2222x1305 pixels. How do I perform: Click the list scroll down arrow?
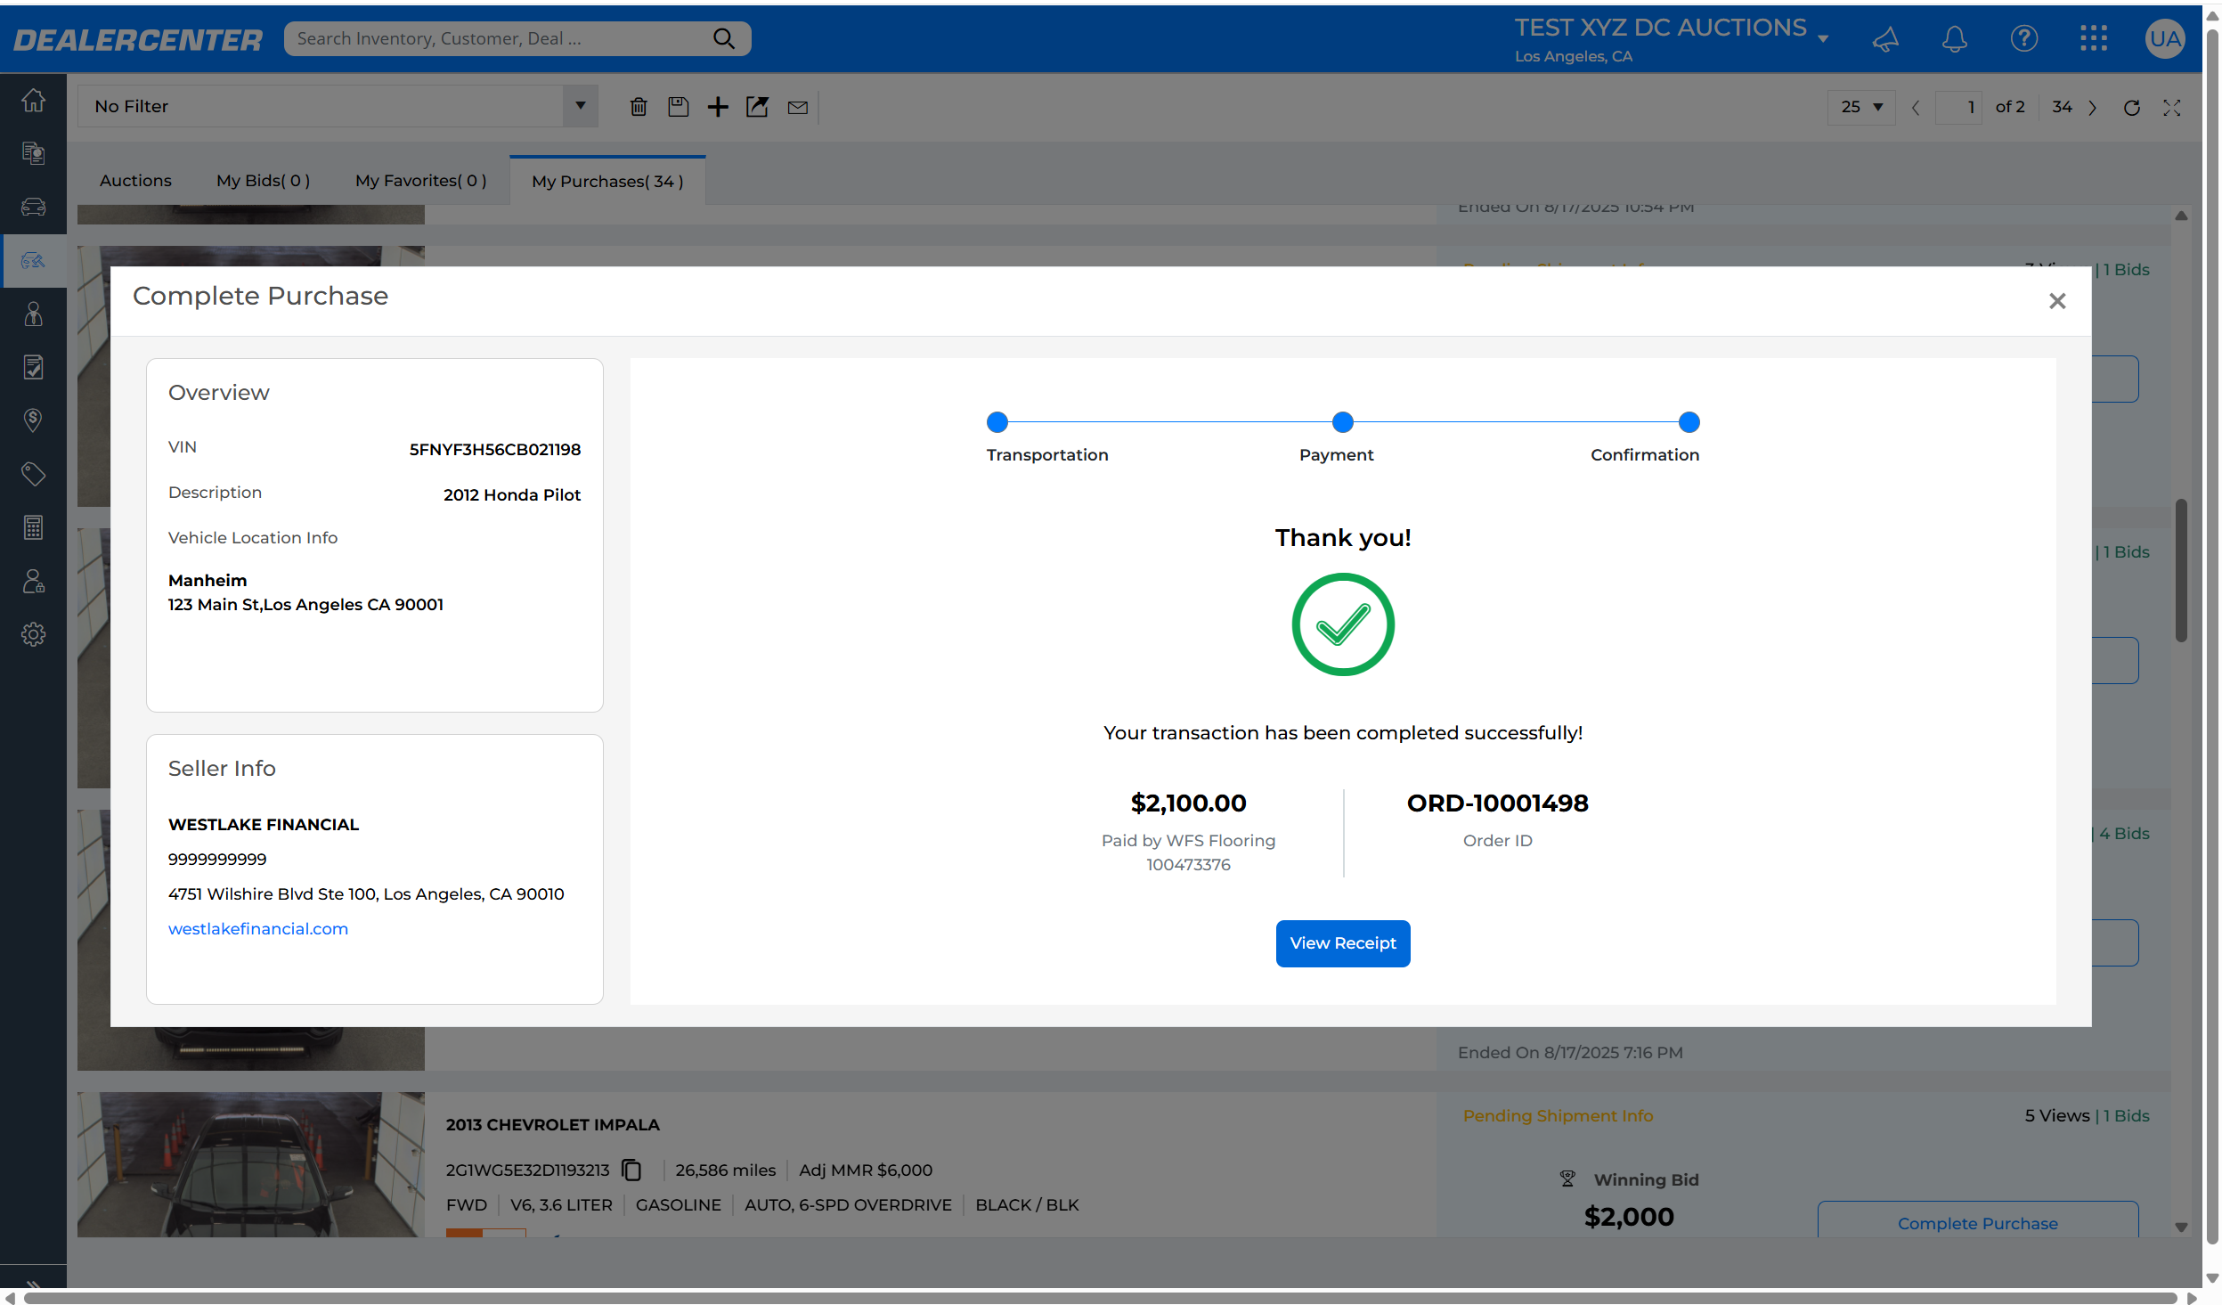[x=2181, y=1227]
